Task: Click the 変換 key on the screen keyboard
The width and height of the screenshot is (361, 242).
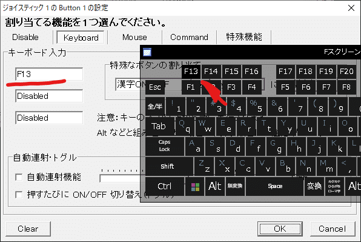Action: [x=314, y=186]
